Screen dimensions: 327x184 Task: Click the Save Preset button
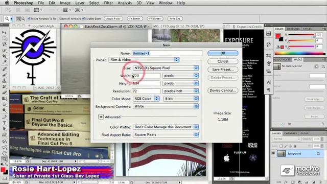click(223, 70)
